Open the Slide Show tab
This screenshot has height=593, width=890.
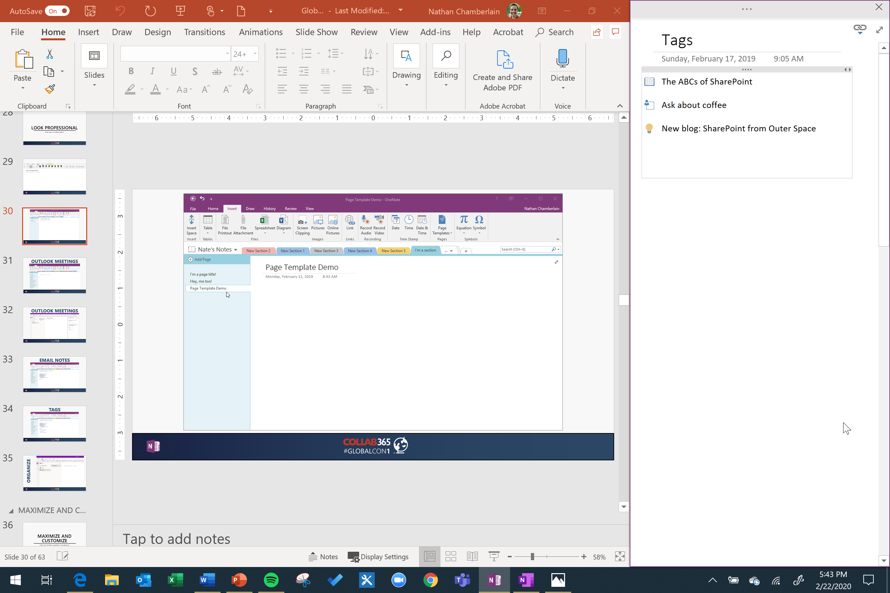(x=317, y=32)
